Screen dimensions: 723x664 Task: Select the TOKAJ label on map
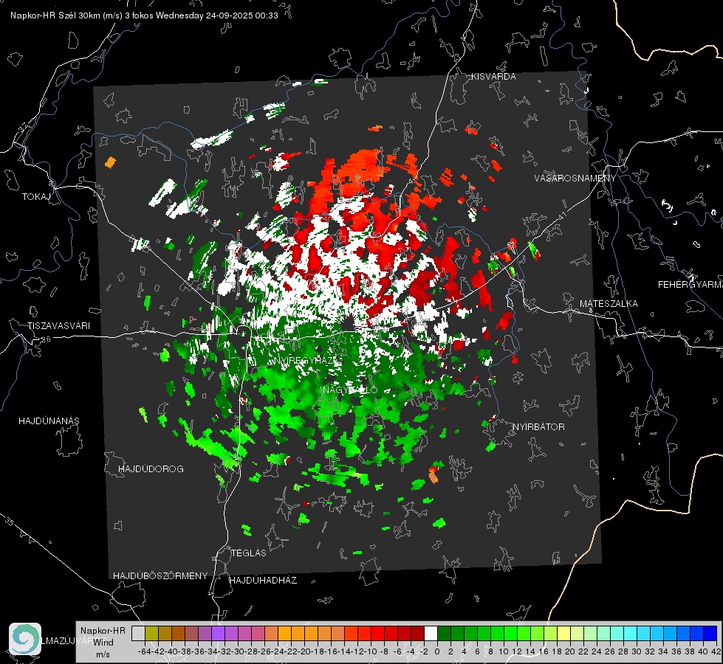[x=36, y=197]
